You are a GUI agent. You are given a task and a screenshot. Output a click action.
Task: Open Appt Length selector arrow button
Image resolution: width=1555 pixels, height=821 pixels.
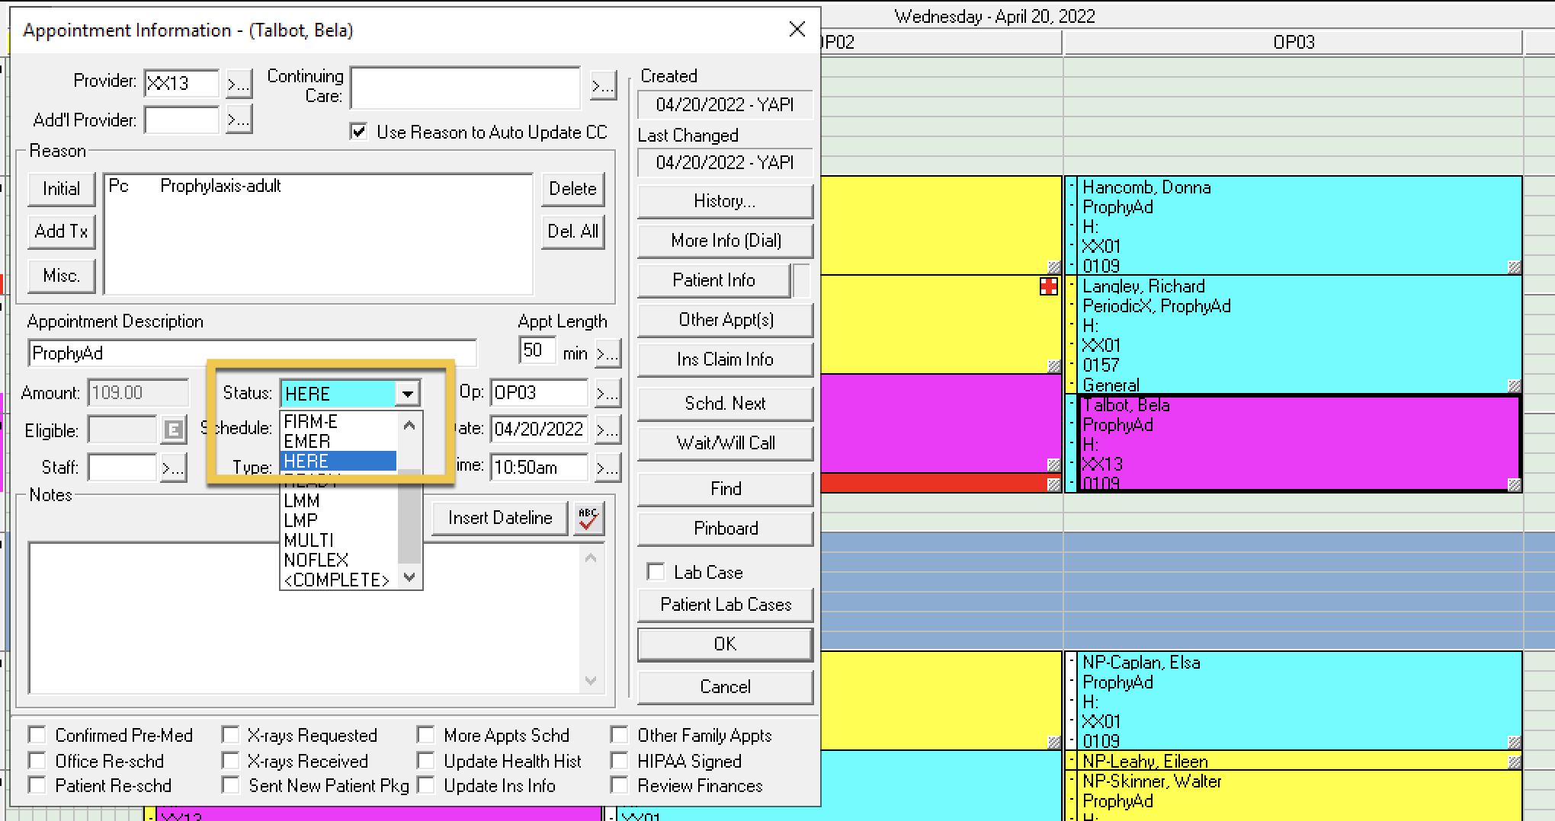608,353
